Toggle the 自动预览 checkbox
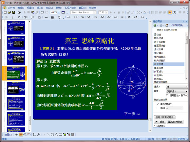Viewport: 190px width, 142px height. pos(154,126)
